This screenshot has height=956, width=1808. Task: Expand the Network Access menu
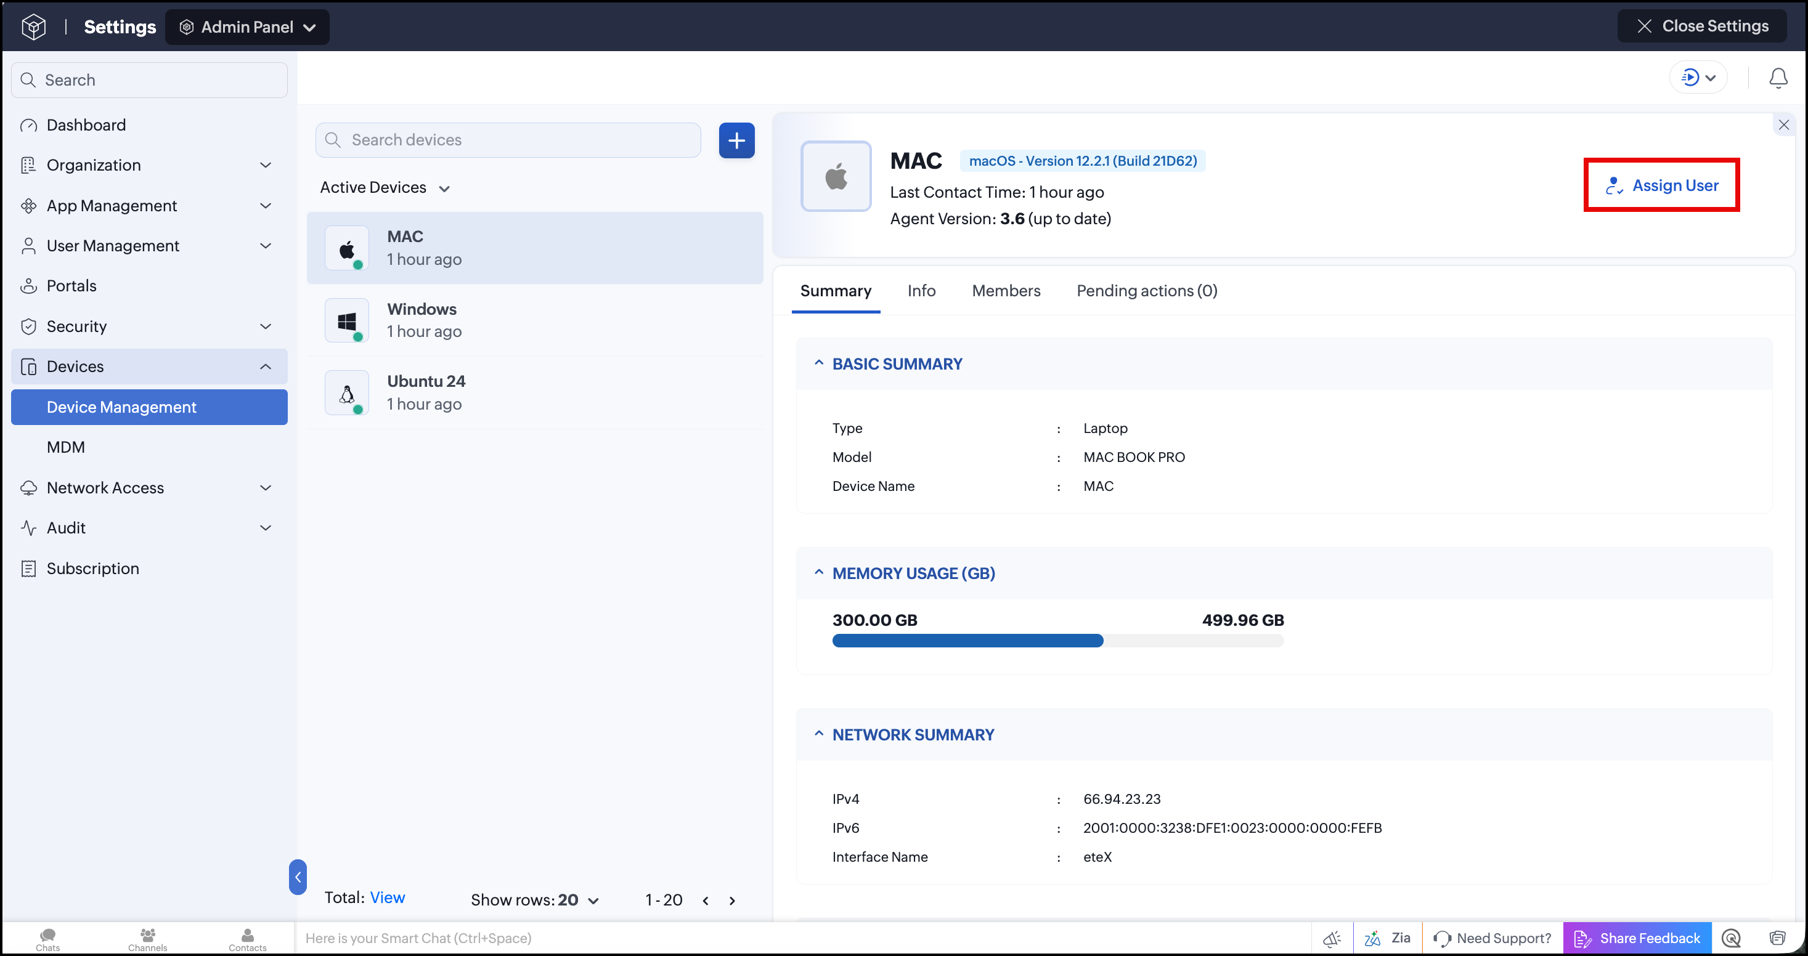150,488
